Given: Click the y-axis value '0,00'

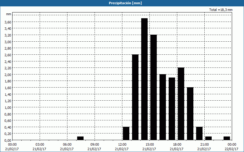Looking at the screenshot, I should point(8,140).
